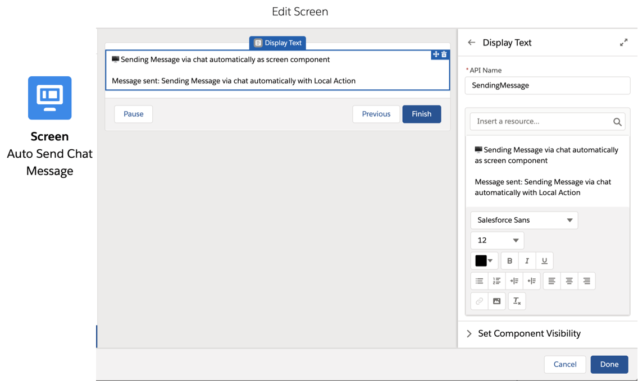Toggle bold formatting

(509, 260)
